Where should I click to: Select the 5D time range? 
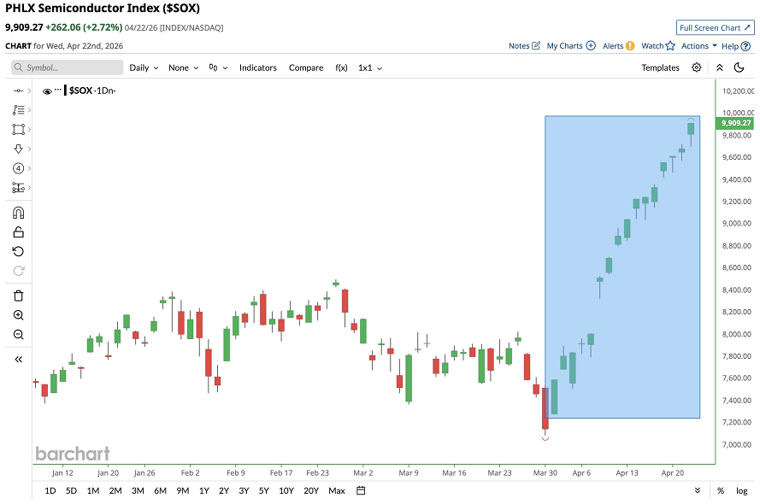tap(71, 490)
